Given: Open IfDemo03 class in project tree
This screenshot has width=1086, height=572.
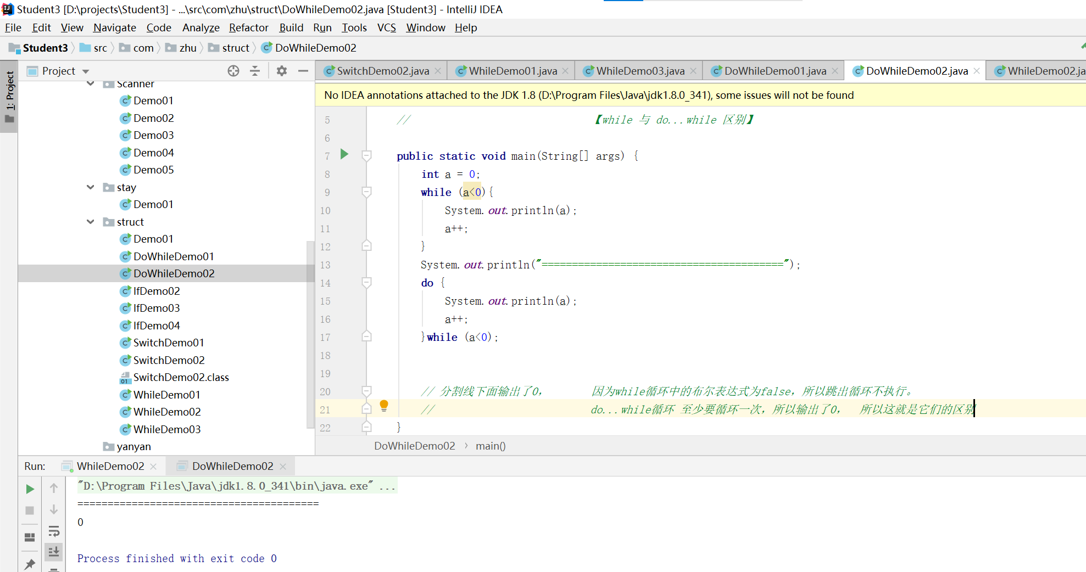Looking at the screenshot, I should click(157, 308).
